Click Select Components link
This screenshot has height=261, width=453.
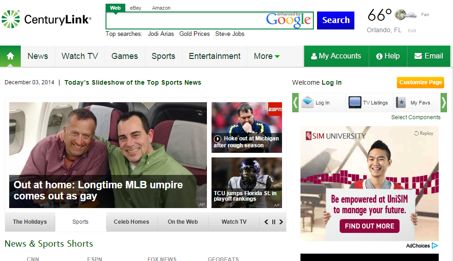(416, 117)
